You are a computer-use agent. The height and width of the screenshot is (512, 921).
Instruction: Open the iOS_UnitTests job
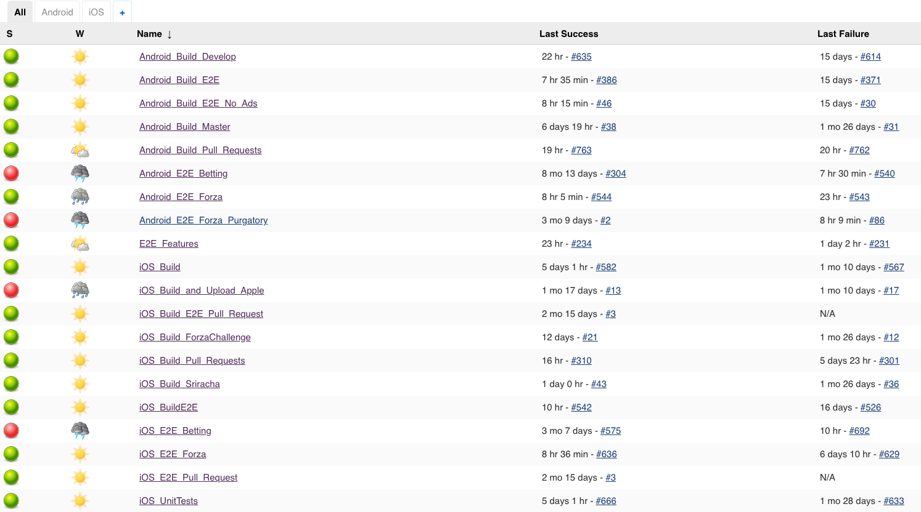[168, 501]
